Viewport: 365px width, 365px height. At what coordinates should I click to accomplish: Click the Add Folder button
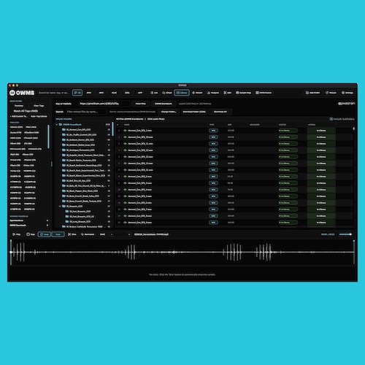pyautogui.click(x=313, y=93)
